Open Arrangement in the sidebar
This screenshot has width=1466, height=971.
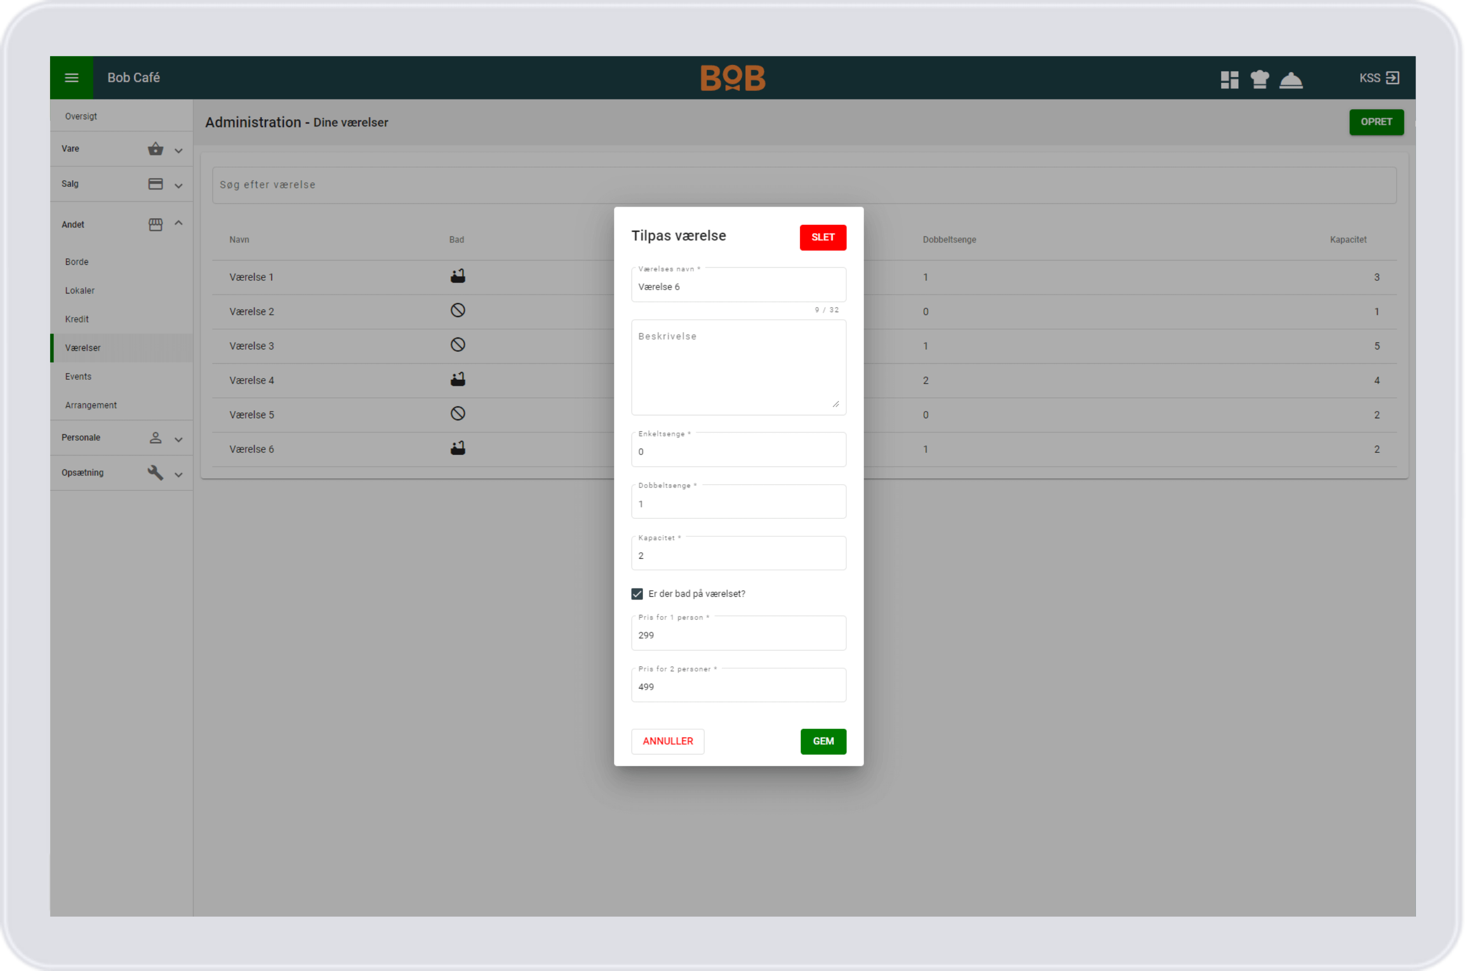click(x=91, y=405)
